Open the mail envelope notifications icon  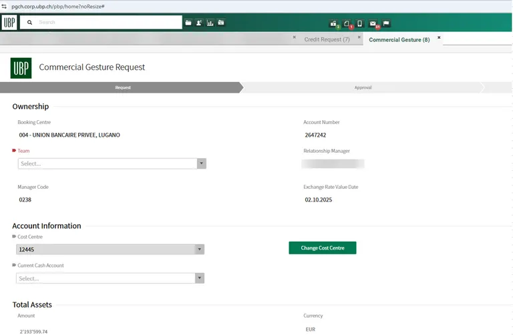(373, 23)
